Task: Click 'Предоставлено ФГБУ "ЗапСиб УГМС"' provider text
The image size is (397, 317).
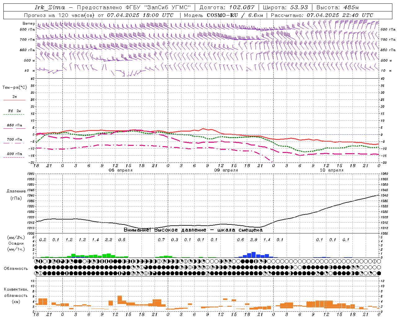Action: pos(134,7)
